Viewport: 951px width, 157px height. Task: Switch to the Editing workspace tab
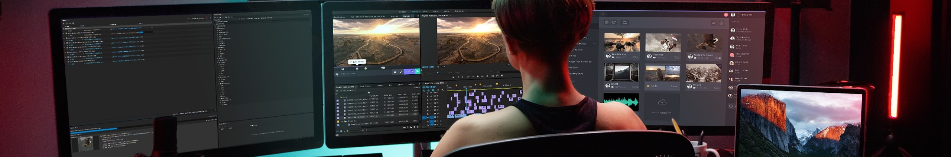click(415, 12)
